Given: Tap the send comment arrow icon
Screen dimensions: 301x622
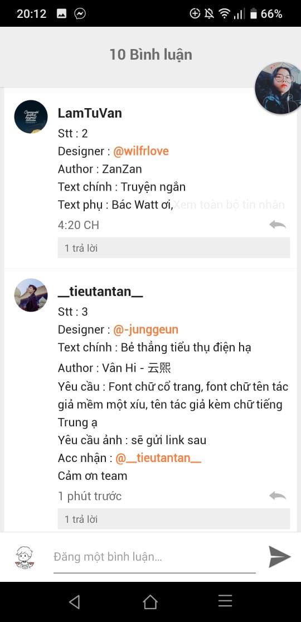Looking at the screenshot, I should coord(280,557).
